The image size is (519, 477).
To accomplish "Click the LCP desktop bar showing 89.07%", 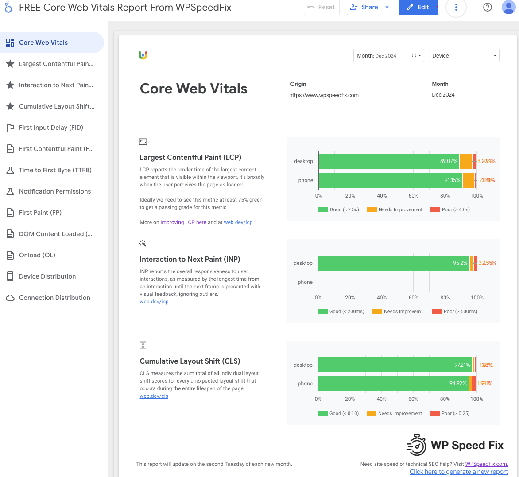I will tap(389, 161).
